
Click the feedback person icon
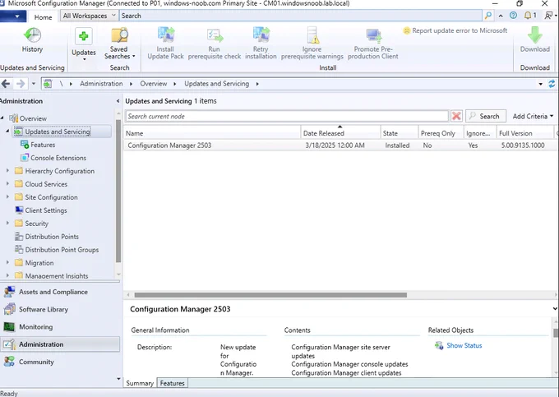pyautogui.click(x=549, y=16)
